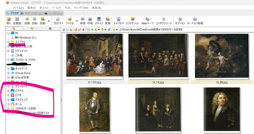The image size is (254, 134).
Task: Switch to the H_13D.jpg tab
Action: [x=54, y=13]
